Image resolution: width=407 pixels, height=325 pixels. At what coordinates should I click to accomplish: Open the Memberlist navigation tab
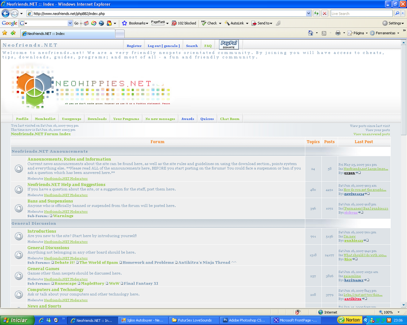45,119
